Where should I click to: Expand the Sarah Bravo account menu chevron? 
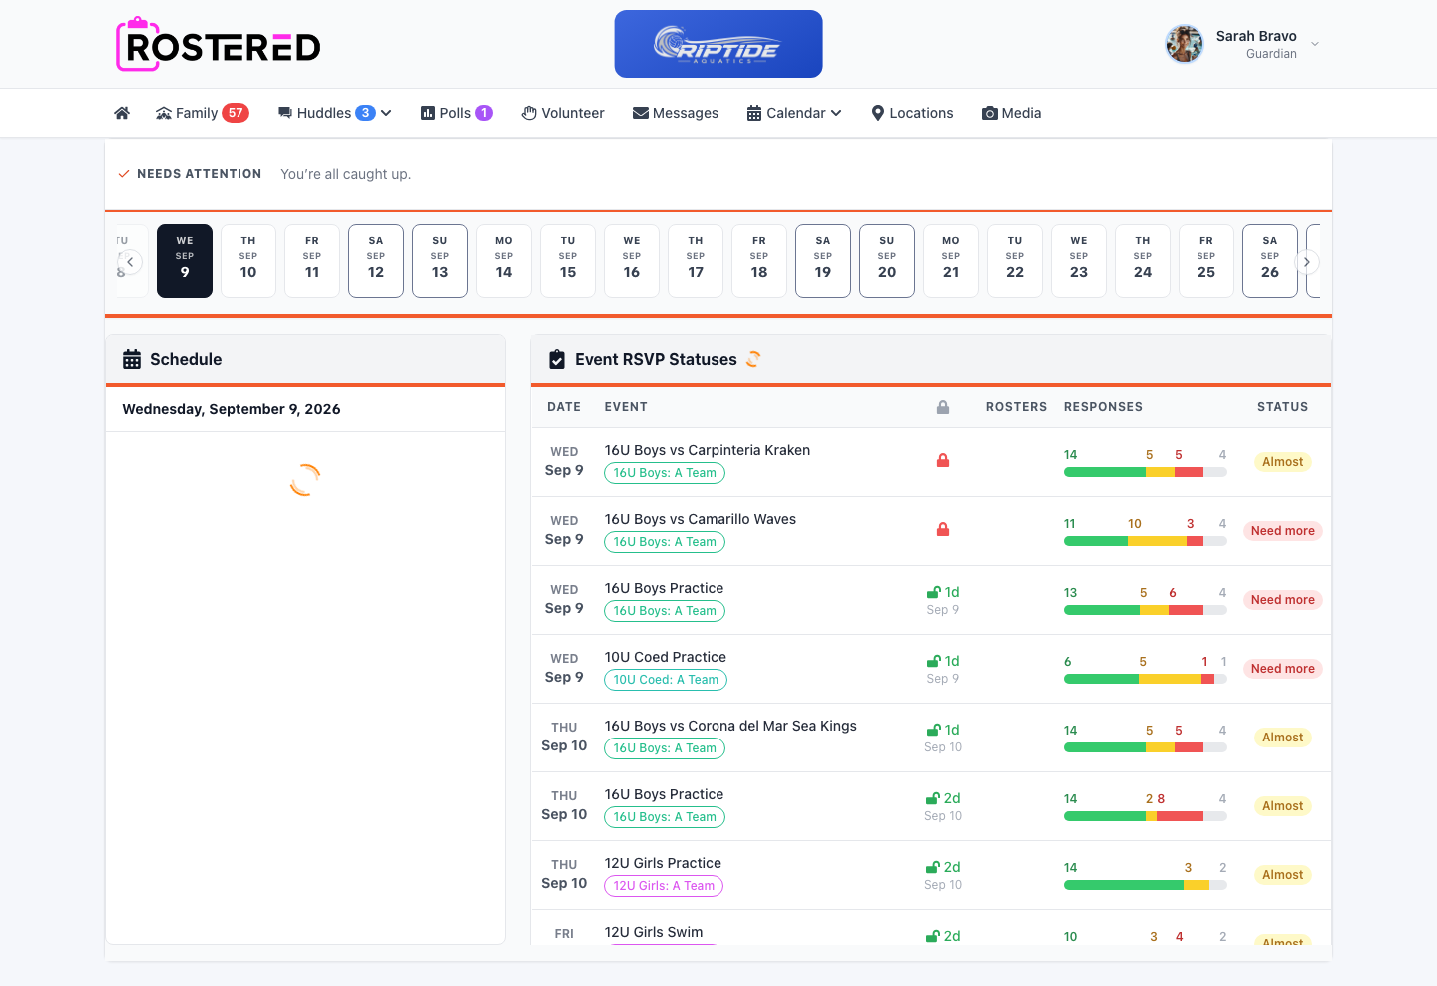1315,44
